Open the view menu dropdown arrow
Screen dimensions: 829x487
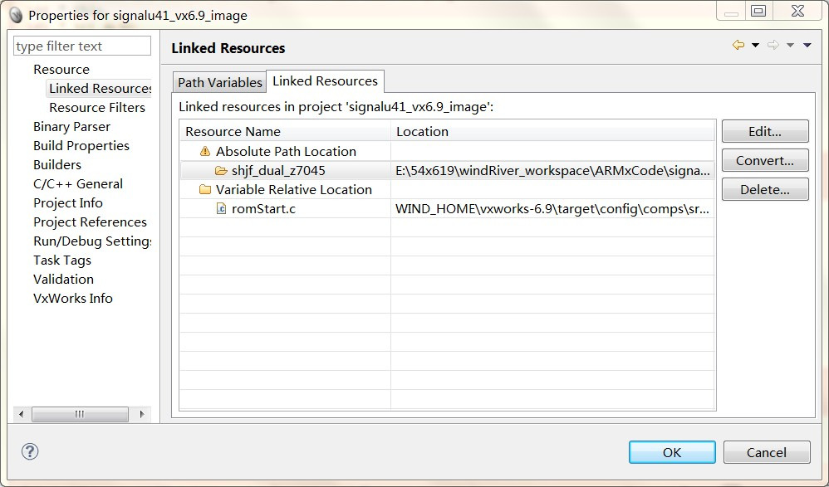[807, 46]
